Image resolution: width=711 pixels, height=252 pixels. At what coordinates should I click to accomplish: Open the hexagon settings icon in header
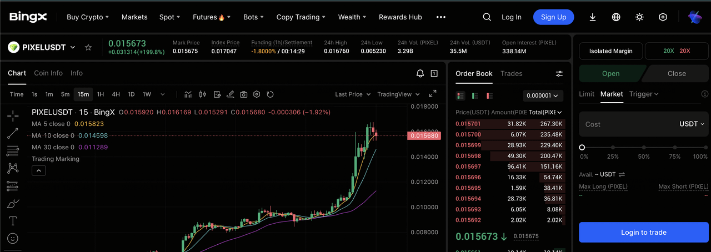point(663,17)
